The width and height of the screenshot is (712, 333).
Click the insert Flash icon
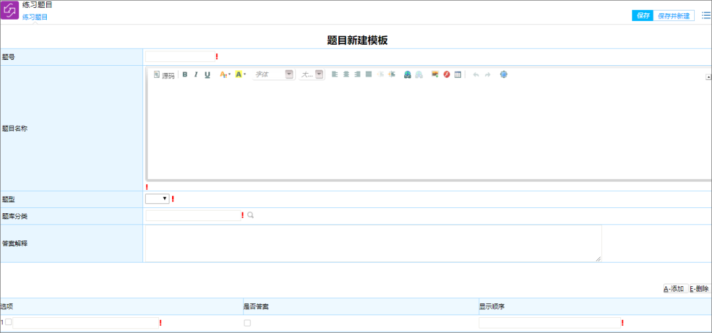click(446, 75)
